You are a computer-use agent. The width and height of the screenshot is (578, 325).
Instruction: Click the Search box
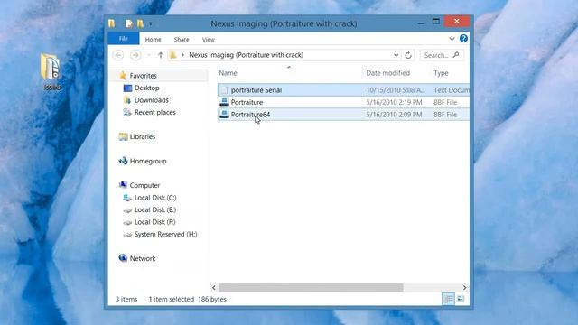pos(442,55)
